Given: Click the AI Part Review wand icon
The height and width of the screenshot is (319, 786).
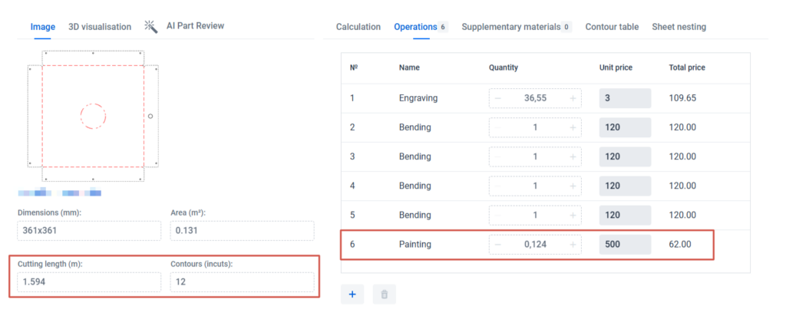Looking at the screenshot, I should pos(150,26).
